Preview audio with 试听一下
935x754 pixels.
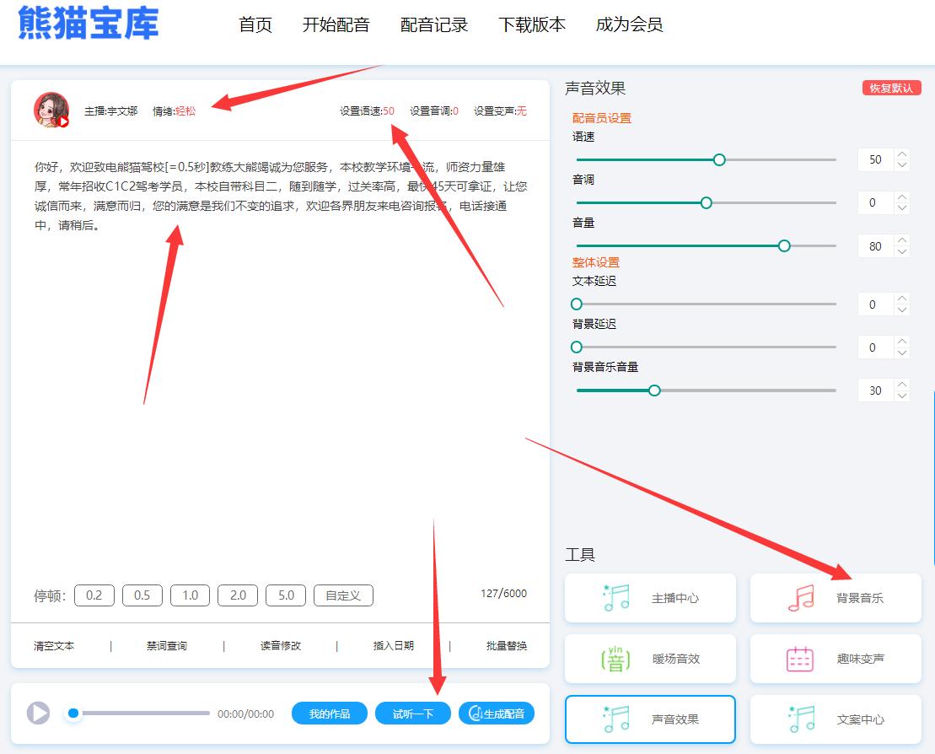[412, 713]
